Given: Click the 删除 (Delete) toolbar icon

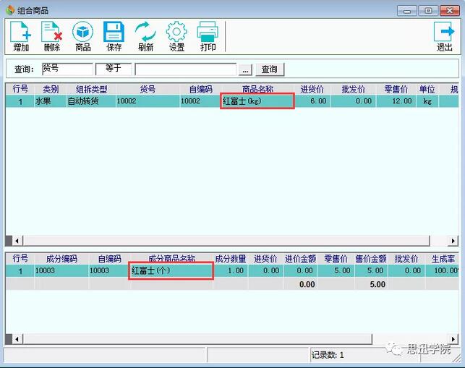Looking at the screenshot, I should [52, 35].
